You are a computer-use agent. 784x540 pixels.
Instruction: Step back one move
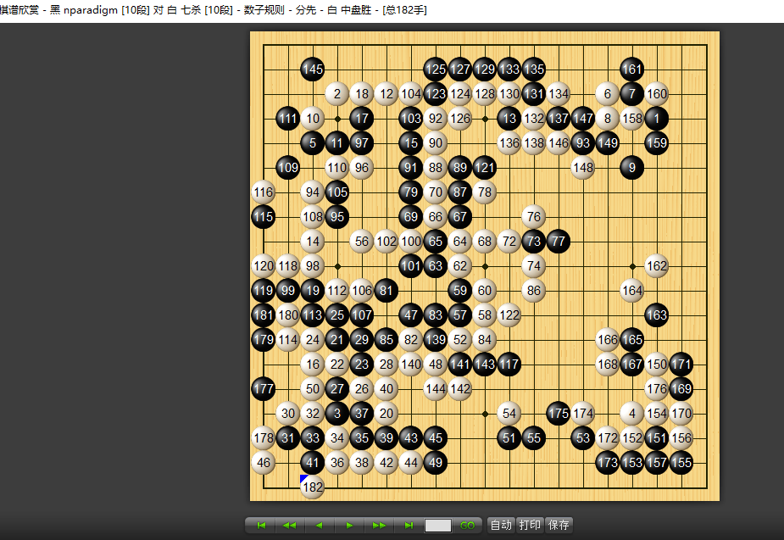pyautogui.click(x=320, y=526)
